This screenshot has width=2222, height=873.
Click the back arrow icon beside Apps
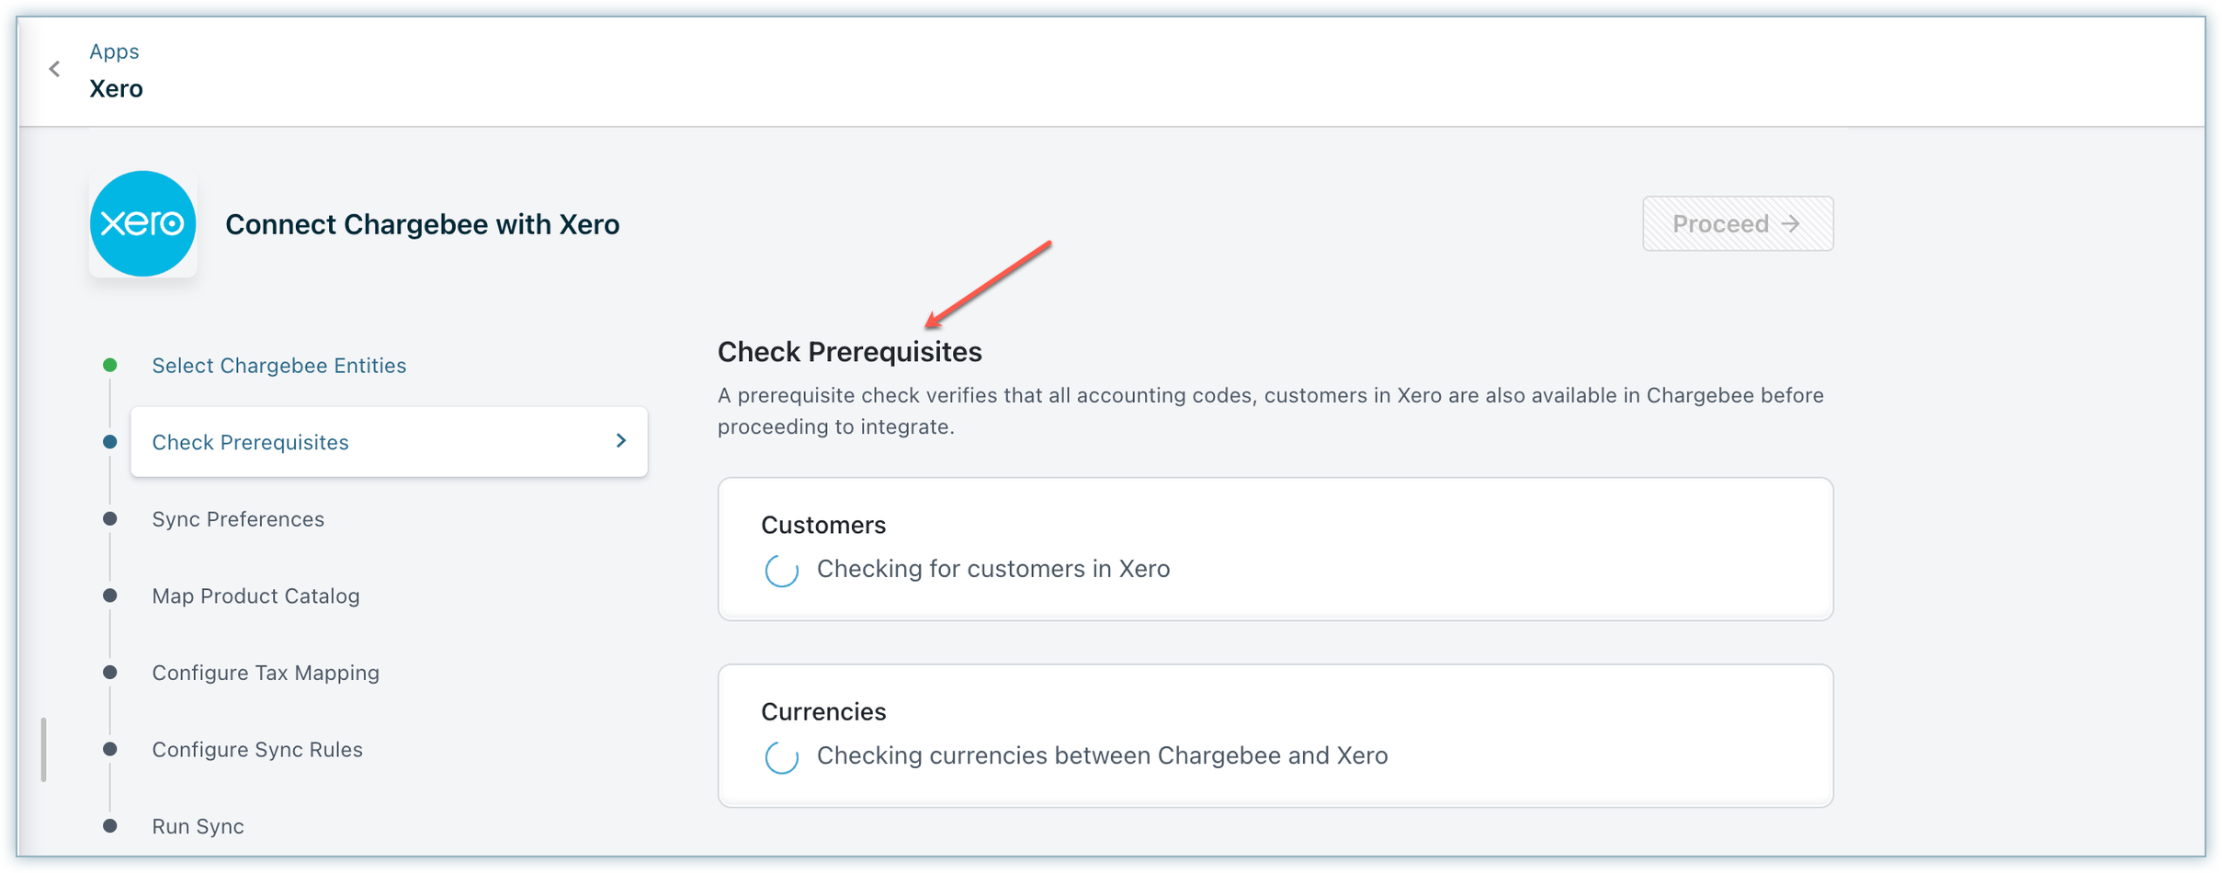tap(55, 69)
